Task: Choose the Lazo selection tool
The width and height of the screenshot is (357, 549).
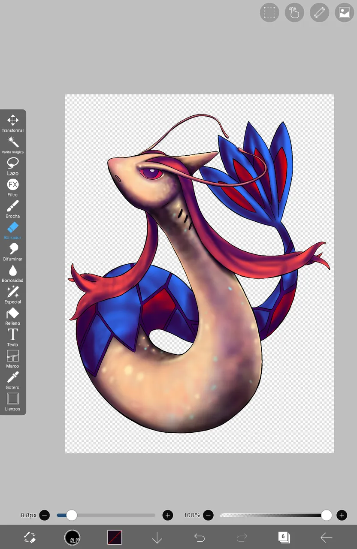Action: pos(12,166)
